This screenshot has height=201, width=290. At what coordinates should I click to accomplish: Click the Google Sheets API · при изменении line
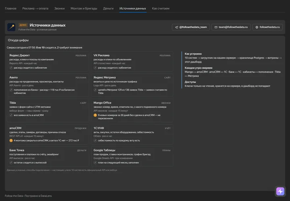(113, 158)
